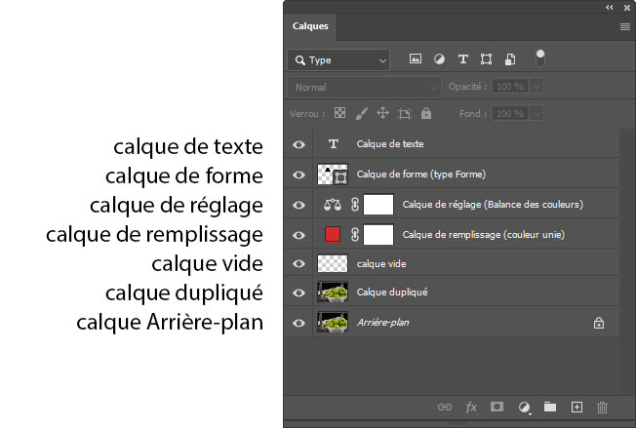Click the lock icon on Arrière-plan layer

click(x=599, y=323)
